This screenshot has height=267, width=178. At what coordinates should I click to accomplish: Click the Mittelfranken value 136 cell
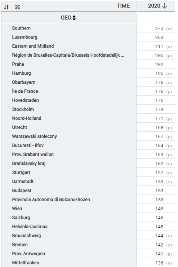coord(156,263)
